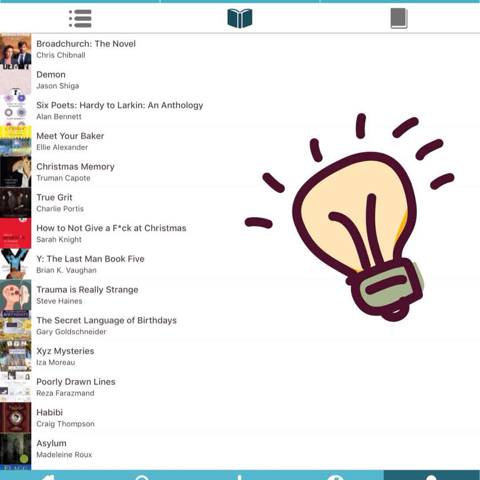The height and width of the screenshot is (480, 480).
Task: Switch to the list view tab icon
Action: coord(80,19)
